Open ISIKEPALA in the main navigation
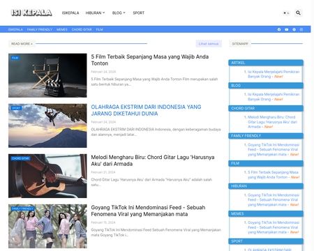Viewport: 314px width, 251px height. click(x=70, y=13)
